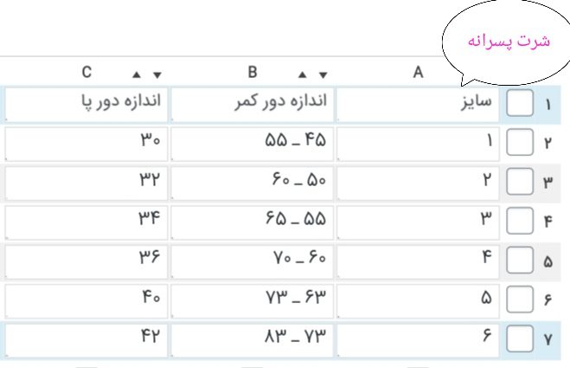
Task: Tick the checkbox in row ۱ header row
Action: click(520, 105)
